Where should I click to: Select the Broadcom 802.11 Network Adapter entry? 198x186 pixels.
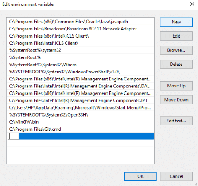(80, 29)
